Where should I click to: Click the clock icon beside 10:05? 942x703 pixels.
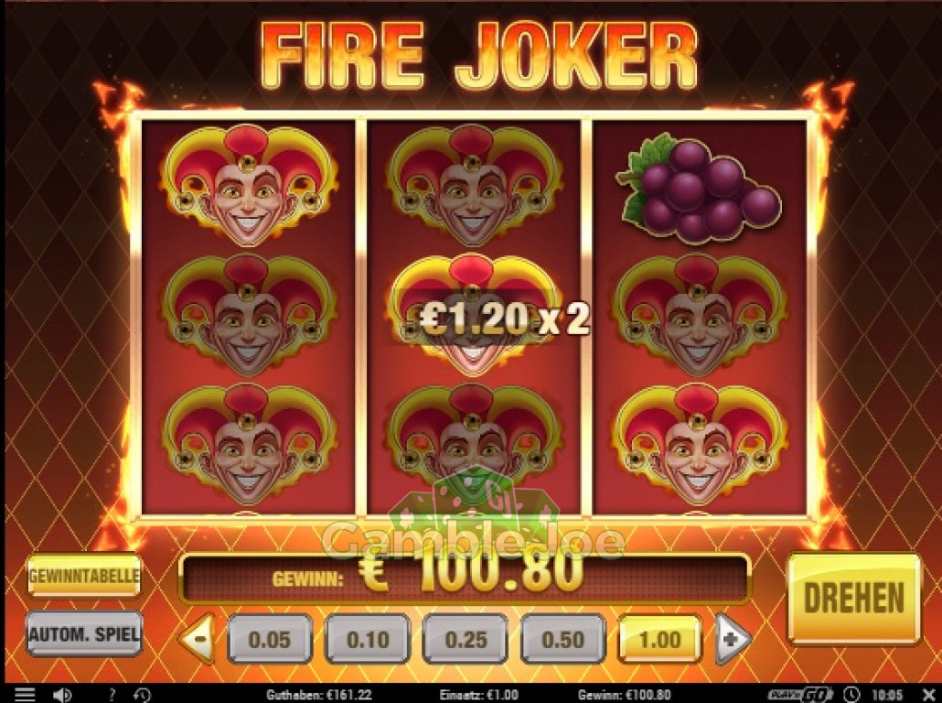coord(851,695)
